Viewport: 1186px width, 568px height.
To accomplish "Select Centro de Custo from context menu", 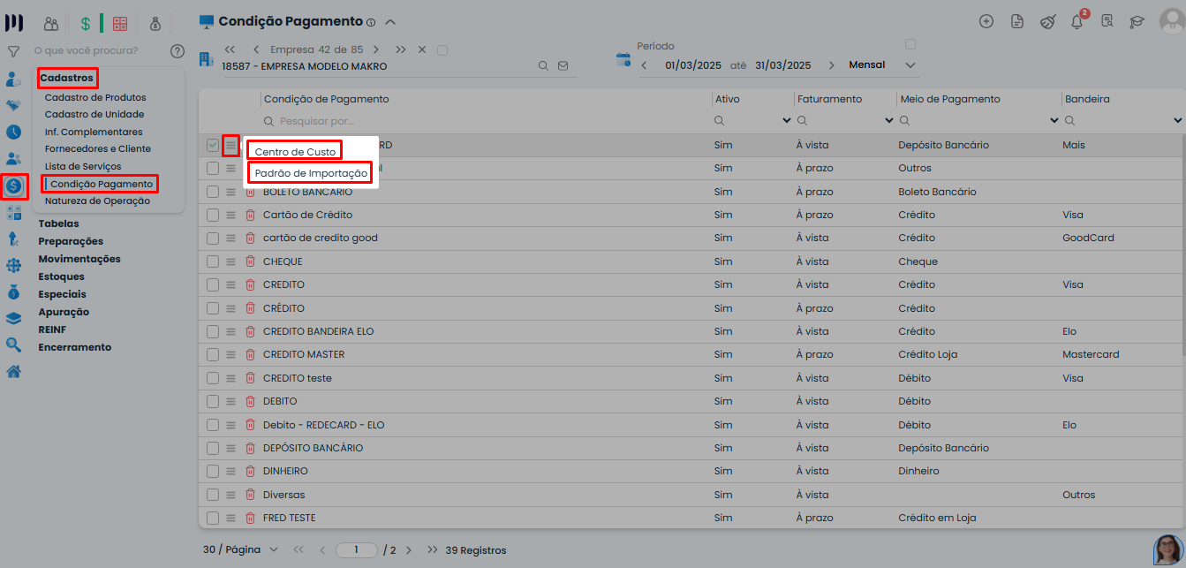I will pyautogui.click(x=295, y=152).
